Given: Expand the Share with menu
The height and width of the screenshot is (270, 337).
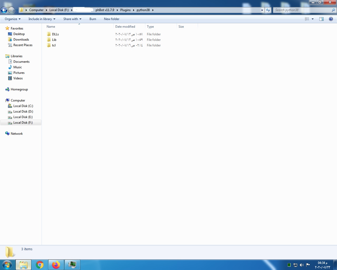Looking at the screenshot, I should coord(72,19).
